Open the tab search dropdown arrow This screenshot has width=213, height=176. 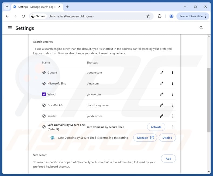coord(7,7)
